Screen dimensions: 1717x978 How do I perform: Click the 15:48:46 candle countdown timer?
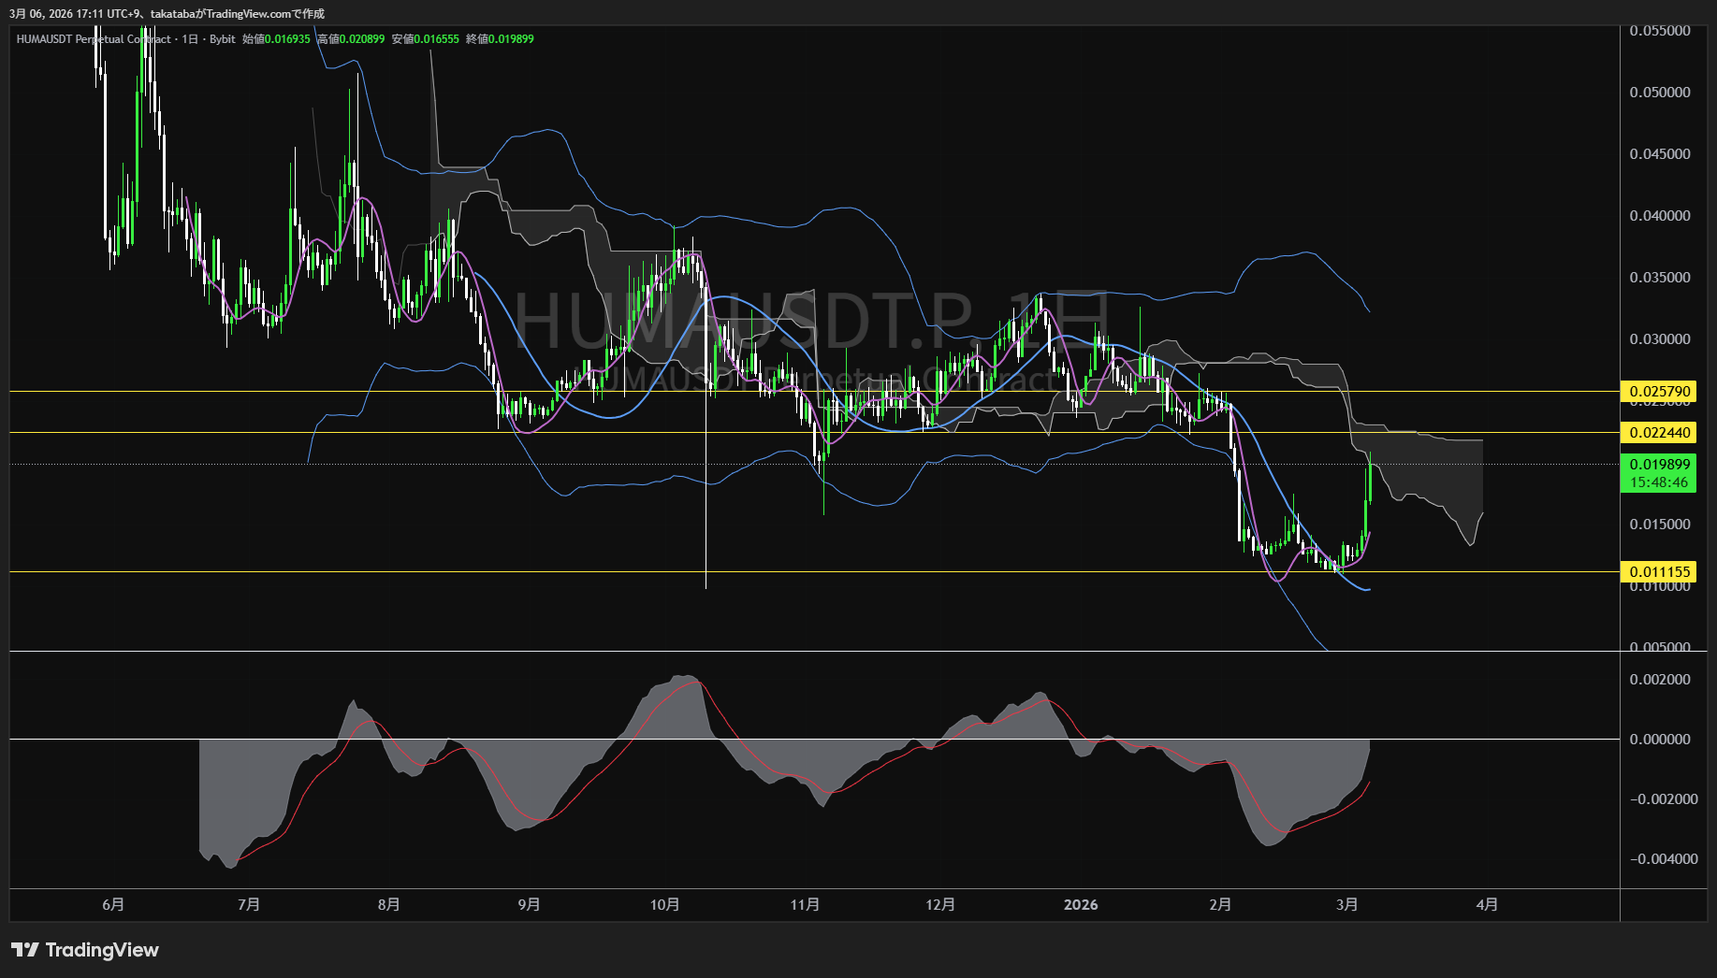click(1659, 482)
